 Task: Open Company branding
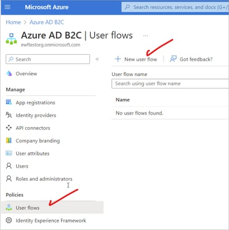pyautogui.click(x=38, y=141)
